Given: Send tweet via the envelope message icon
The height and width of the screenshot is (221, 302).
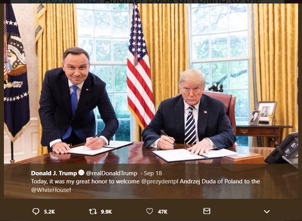Looking at the screenshot, I should coord(206,211).
